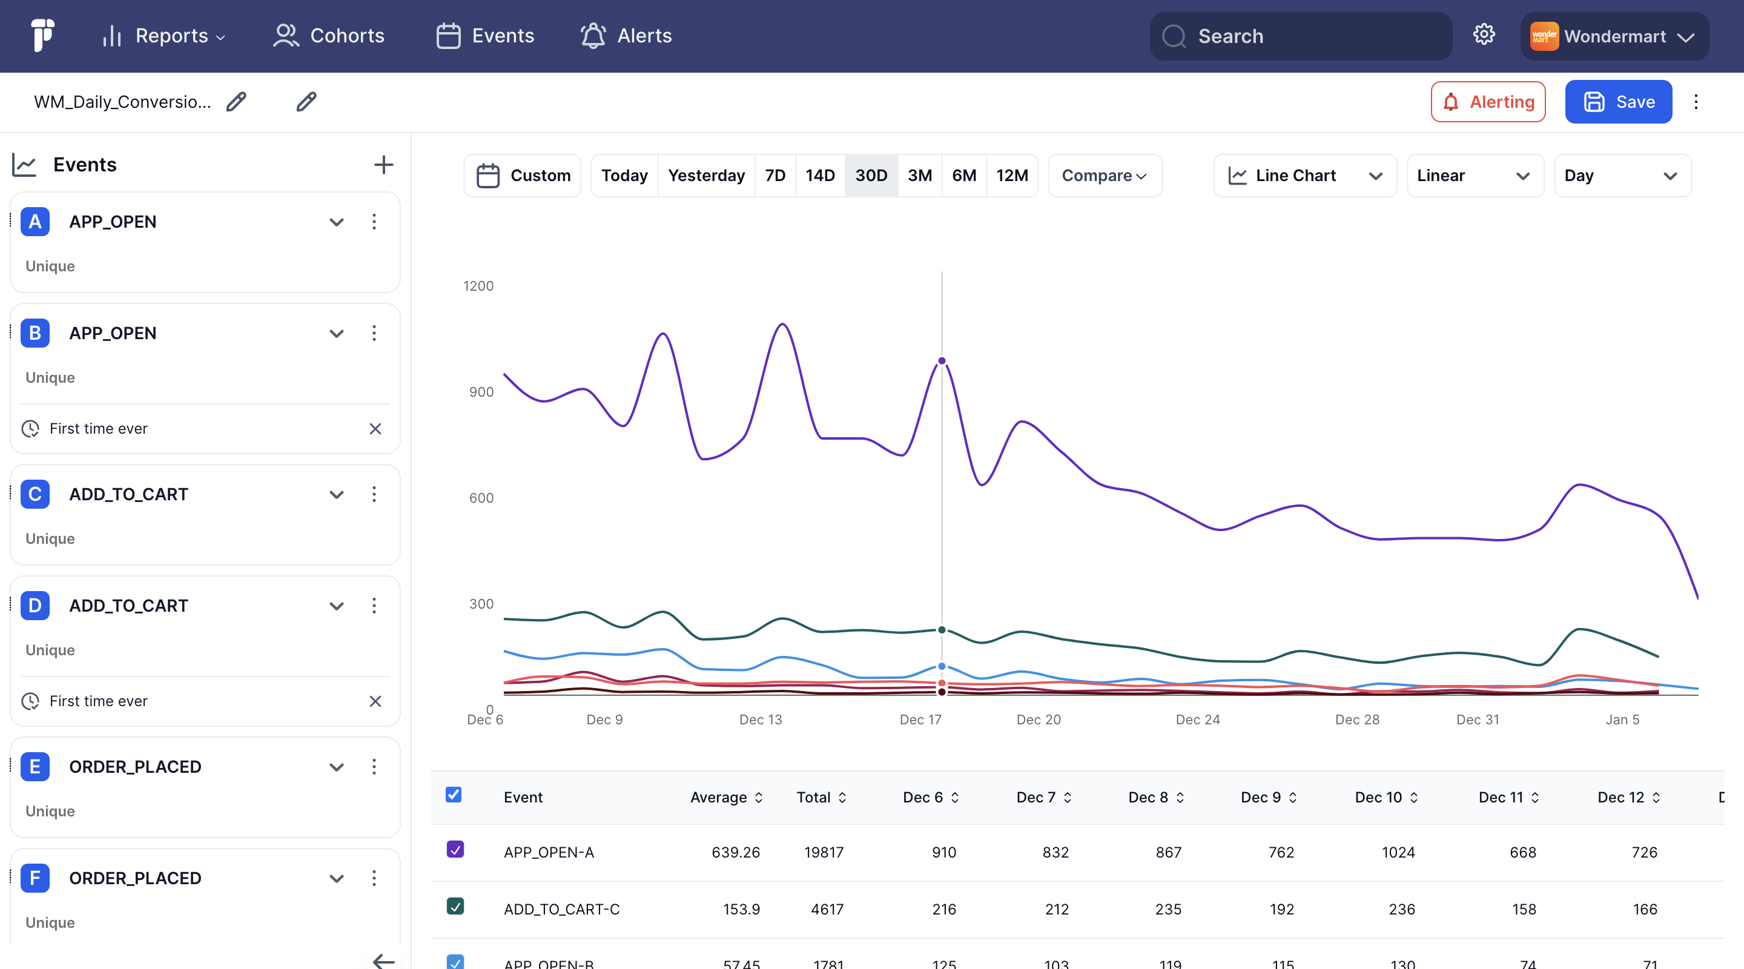This screenshot has height=969, width=1744.
Task: Open kebab menu for ADD_TO_CART event C
Action: (x=374, y=494)
